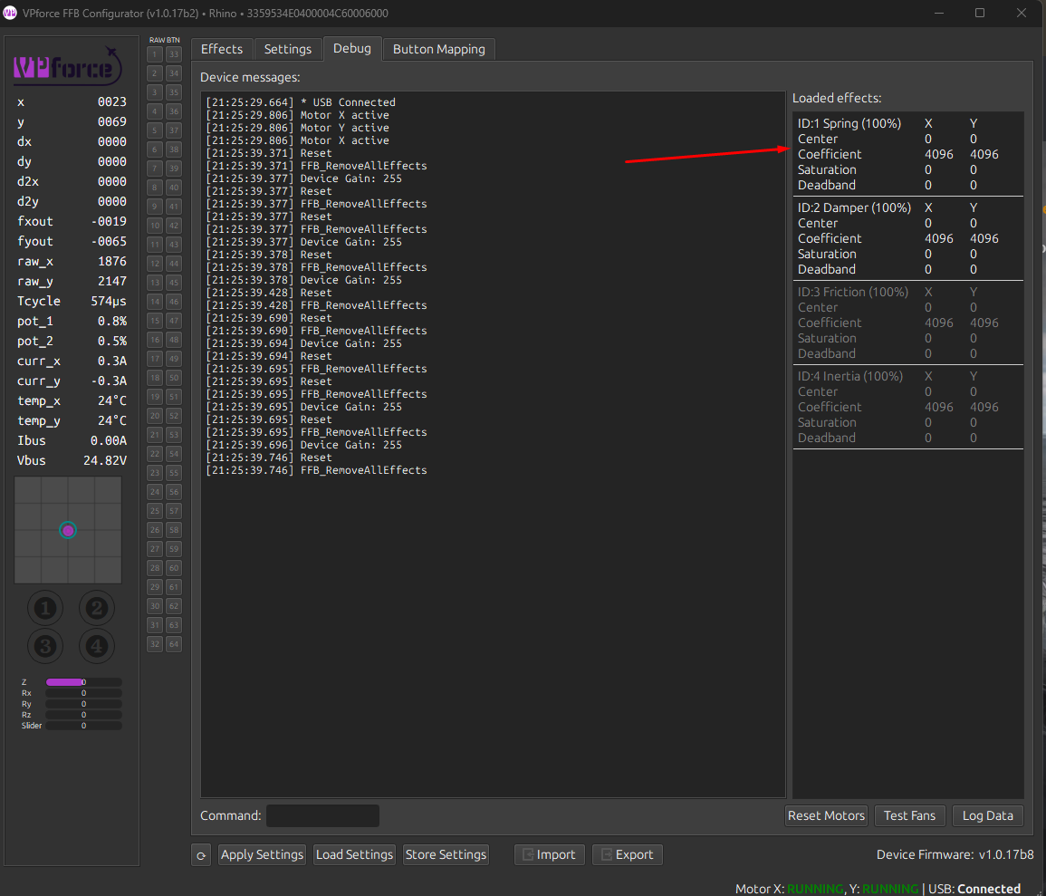Click the VPforce logo in sidebar
This screenshot has width=1046, height=896.
(x=67, y=66)
